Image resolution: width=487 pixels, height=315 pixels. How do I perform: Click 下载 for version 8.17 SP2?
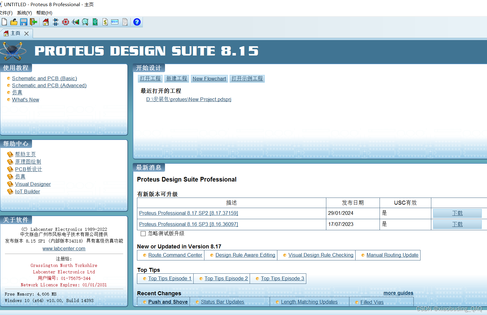[x=457, y=213]
